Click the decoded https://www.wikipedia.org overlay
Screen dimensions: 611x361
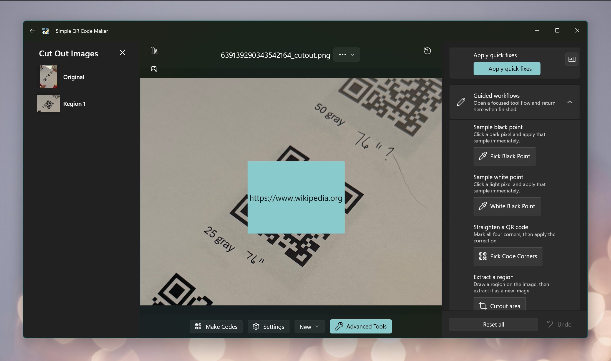click(x=296, y=197)
